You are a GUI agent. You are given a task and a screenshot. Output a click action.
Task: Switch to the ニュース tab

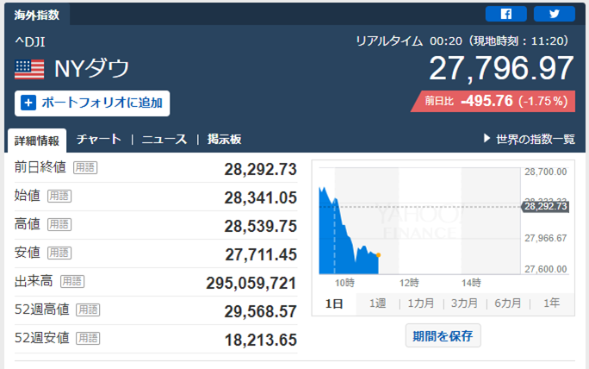[x=164, y=139]
